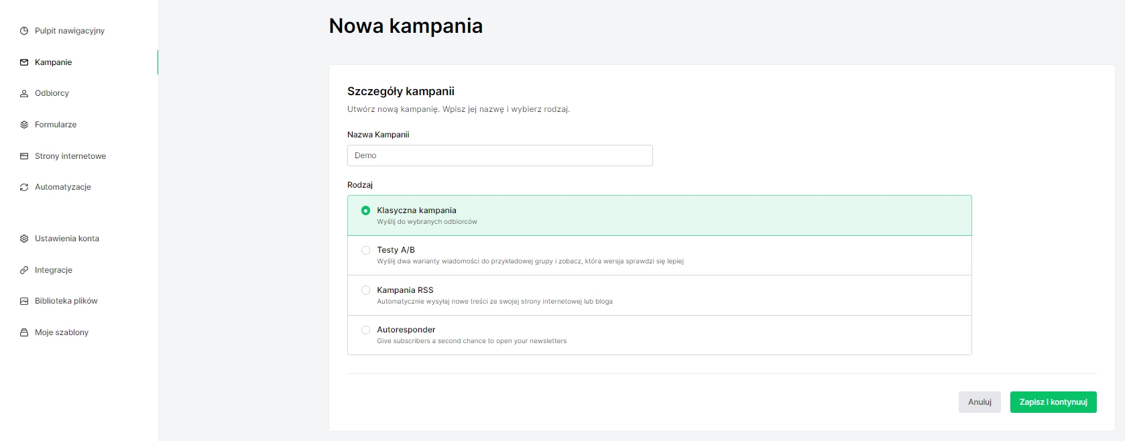This screenshot has width=1125, height=441.
Task: Select the Klasyczna kampania radio button
Action: [x=365, y=210]
